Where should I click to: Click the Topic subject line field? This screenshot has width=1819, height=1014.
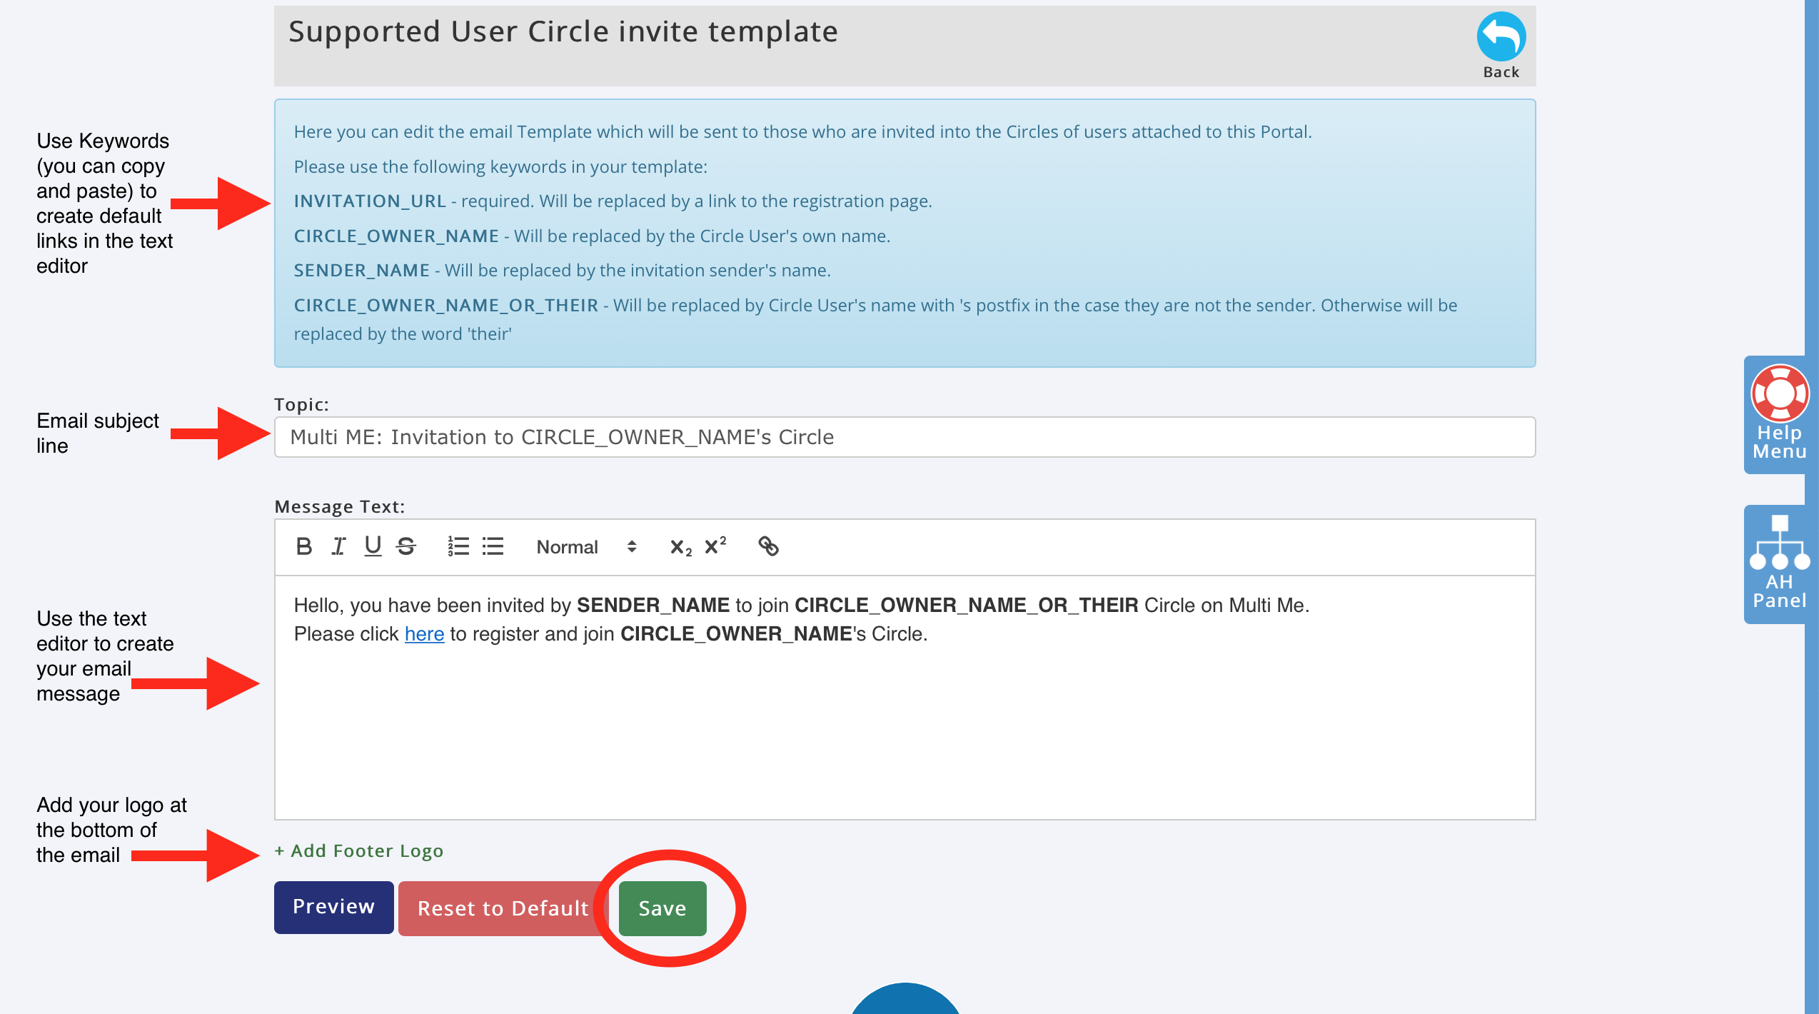(904, 437)
